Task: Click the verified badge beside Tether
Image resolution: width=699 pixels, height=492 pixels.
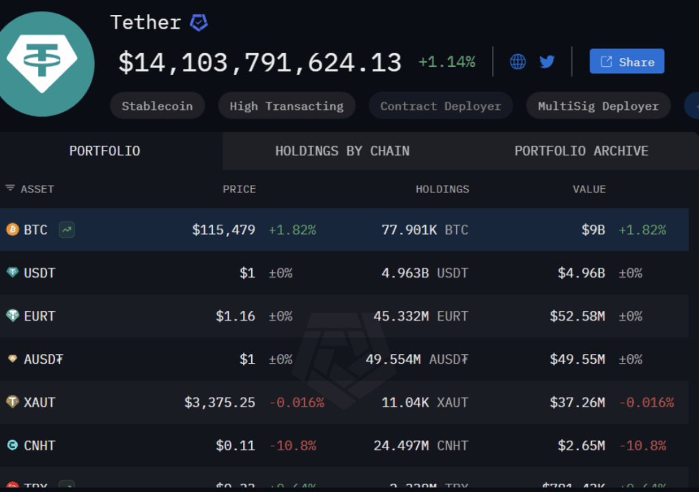Action: click(x=199, y=23)
